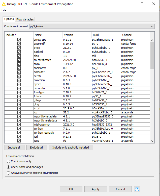Click the asammdf conda-forge channel cell

point(136,44)
